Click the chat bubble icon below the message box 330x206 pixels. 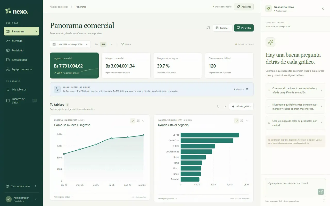click(x=324, y=201)
